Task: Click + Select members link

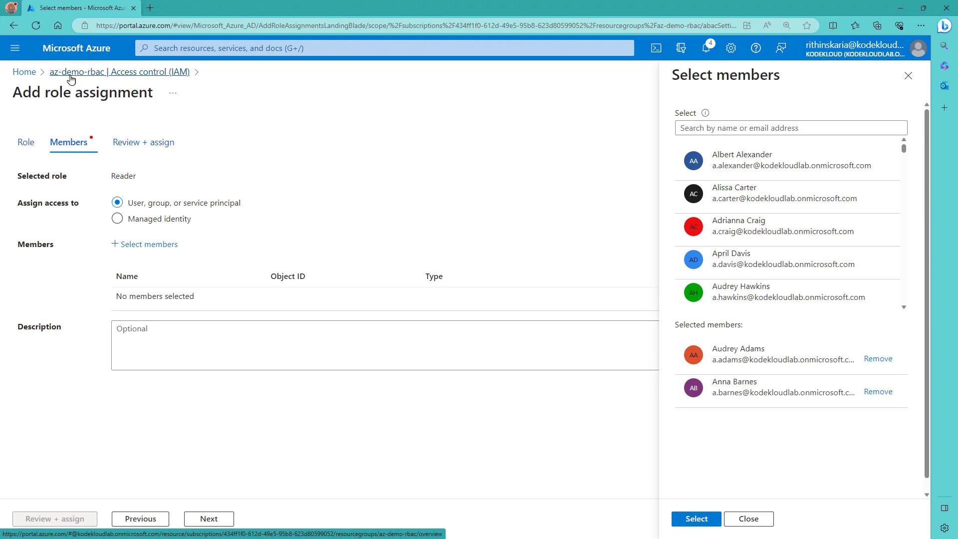Action: point(145,244)
